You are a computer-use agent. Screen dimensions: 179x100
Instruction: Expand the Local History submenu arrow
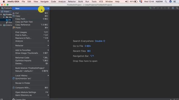point(48,76)
